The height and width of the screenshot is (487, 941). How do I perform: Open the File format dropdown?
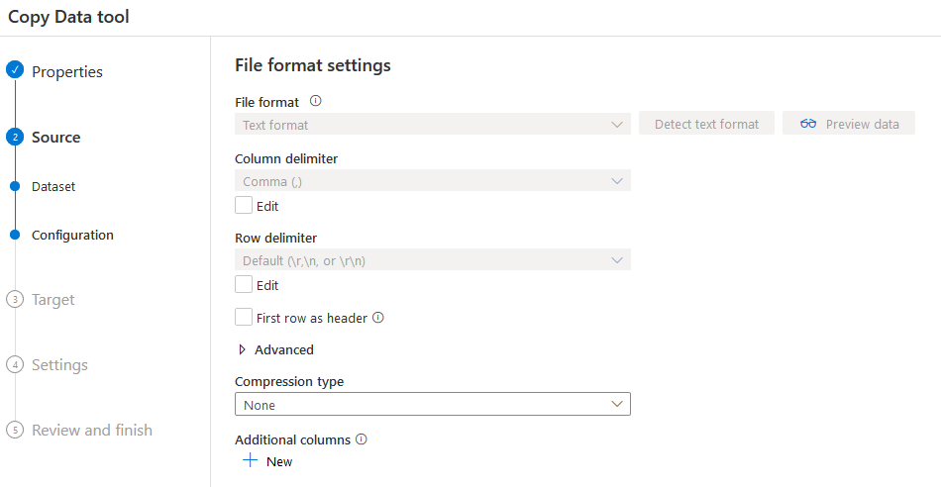pos(432,125)
